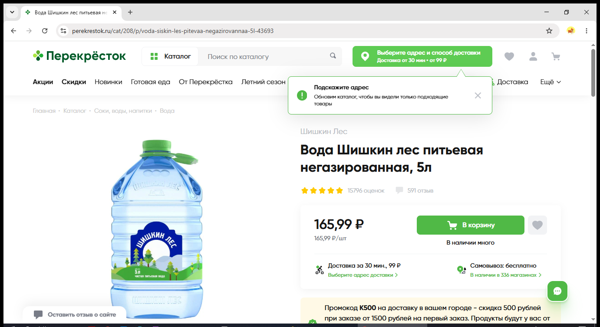Click the pickup location icon
Viewport: 600px width, 327px height.
pos(462,270)
